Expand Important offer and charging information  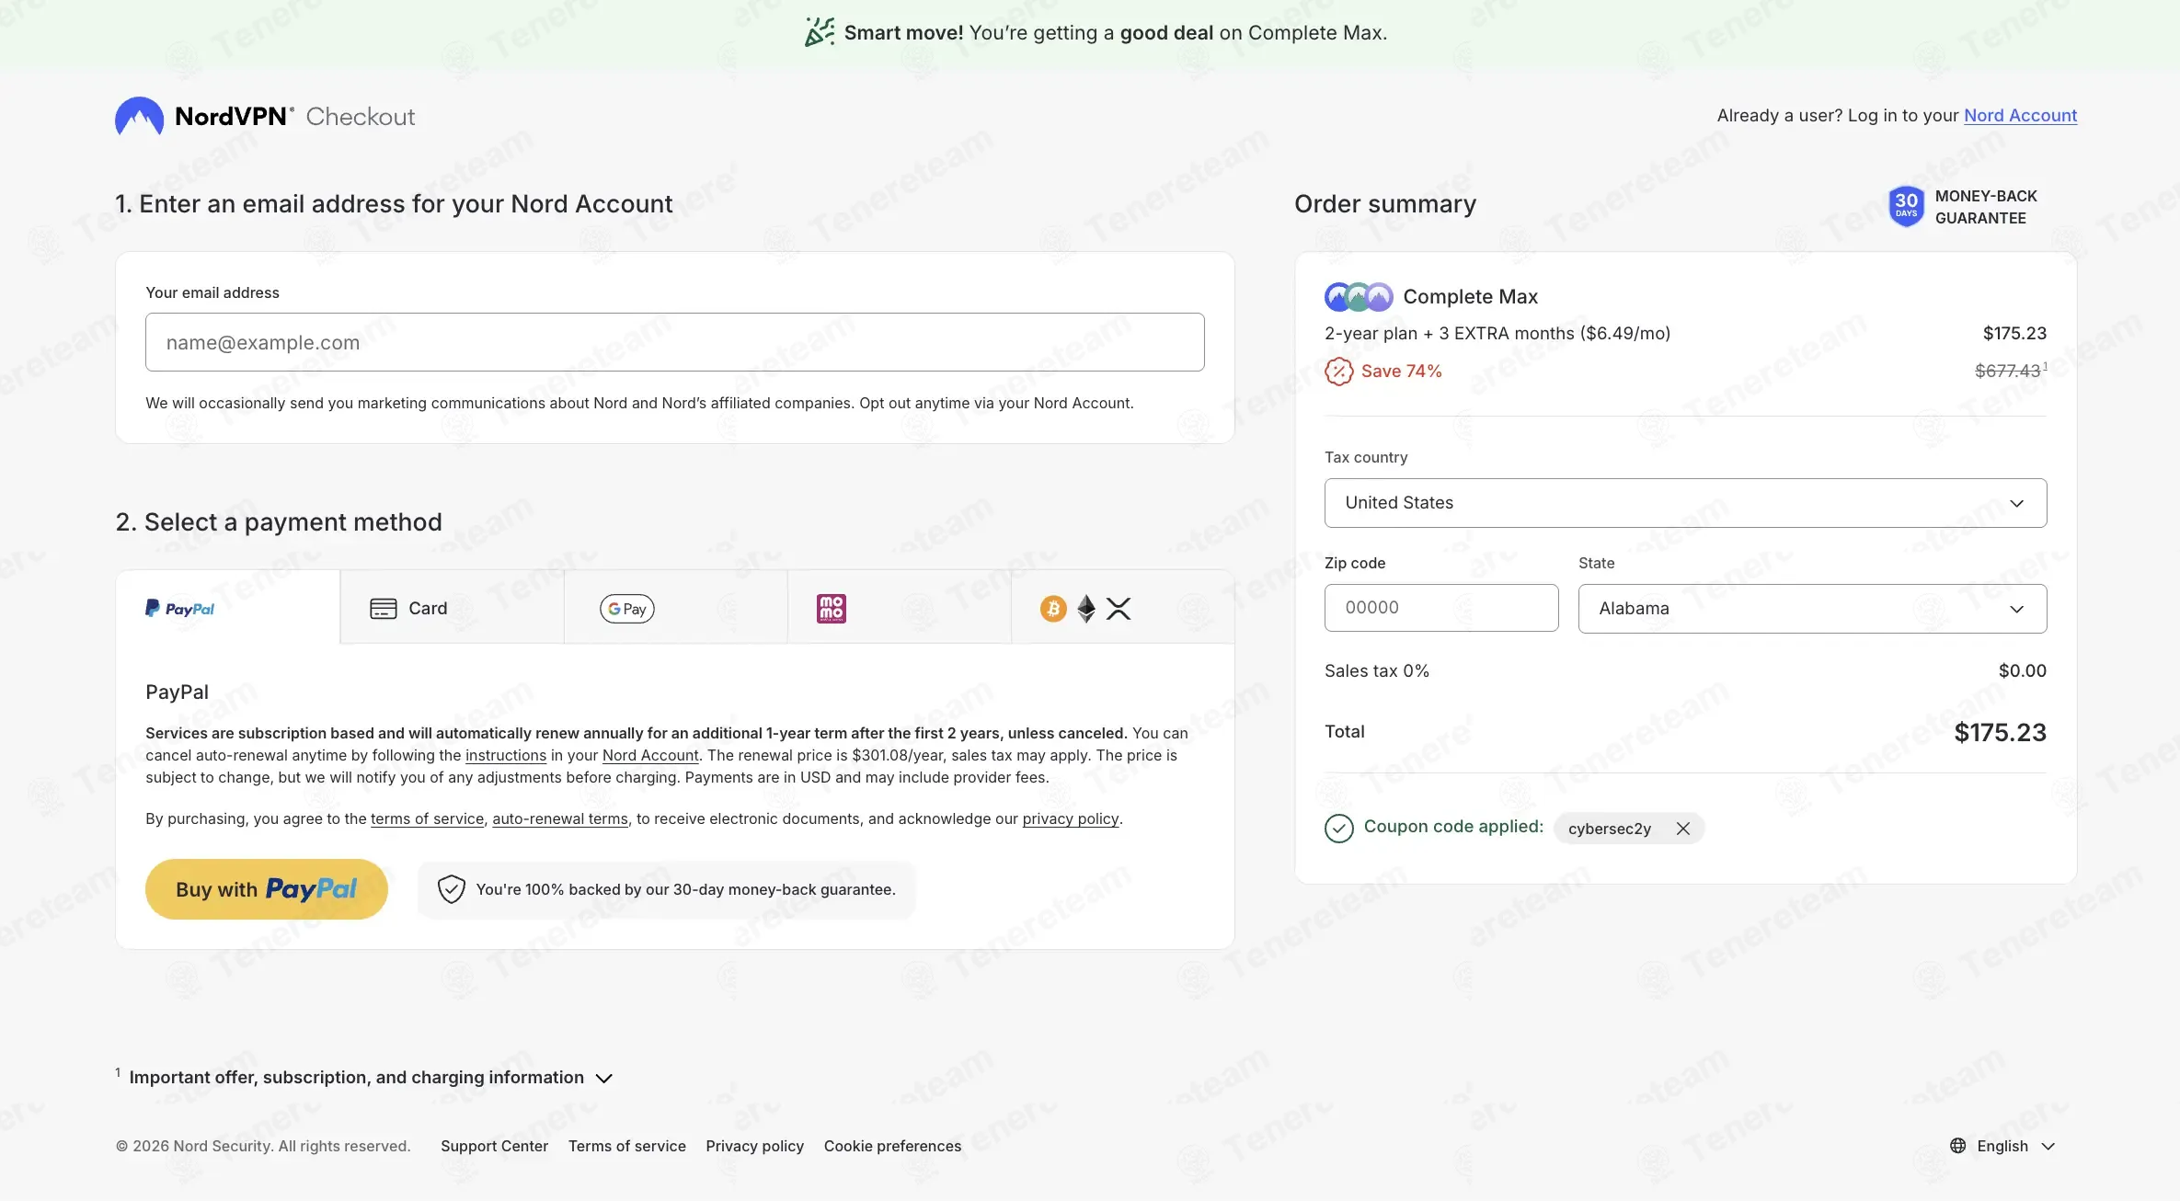point(364,1078)
